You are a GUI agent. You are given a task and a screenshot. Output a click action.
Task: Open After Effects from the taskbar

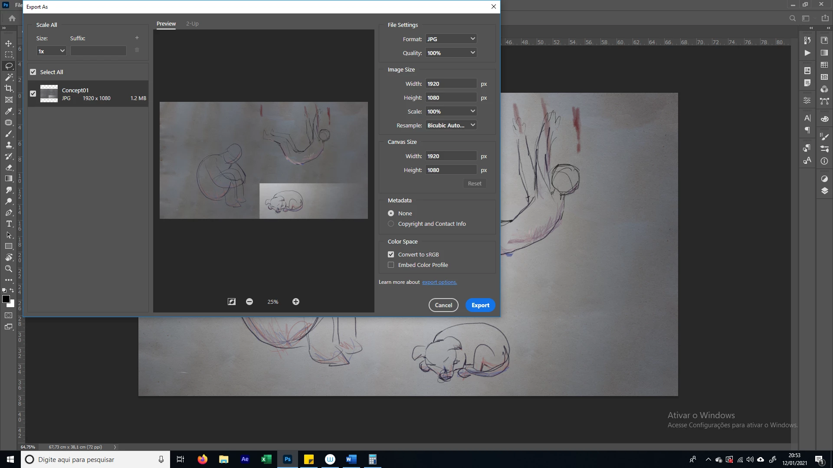pos(245,459)
